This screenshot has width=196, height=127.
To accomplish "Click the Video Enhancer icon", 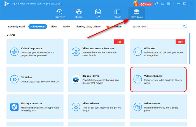I will (x=138, y=79).
